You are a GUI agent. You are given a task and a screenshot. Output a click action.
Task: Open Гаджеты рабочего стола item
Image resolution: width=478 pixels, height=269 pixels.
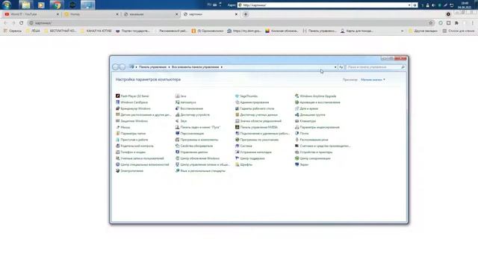pyautogui.click(x=255, y=108)
